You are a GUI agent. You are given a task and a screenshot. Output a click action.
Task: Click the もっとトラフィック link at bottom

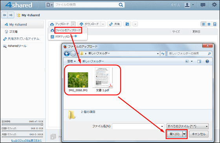pos(26,140)
